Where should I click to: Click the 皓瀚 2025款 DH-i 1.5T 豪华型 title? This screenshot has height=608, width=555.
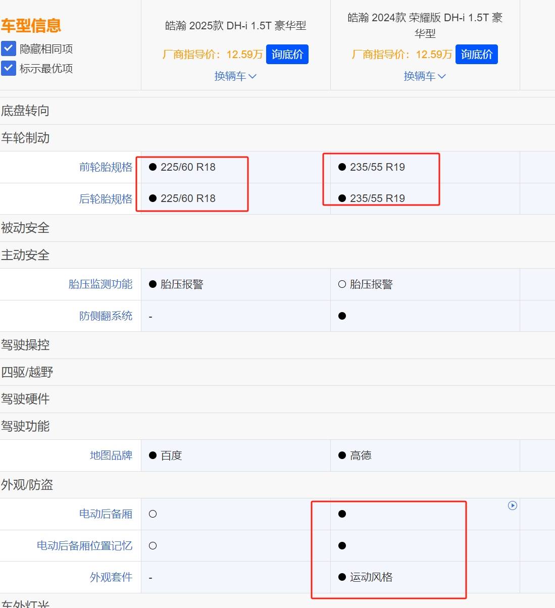pos(235,26)
